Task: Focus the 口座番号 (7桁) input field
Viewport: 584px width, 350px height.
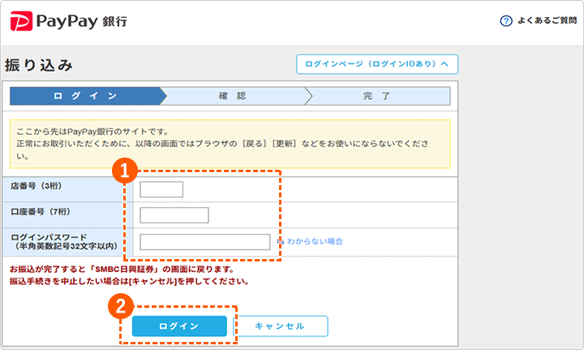Action: [174, 215]
